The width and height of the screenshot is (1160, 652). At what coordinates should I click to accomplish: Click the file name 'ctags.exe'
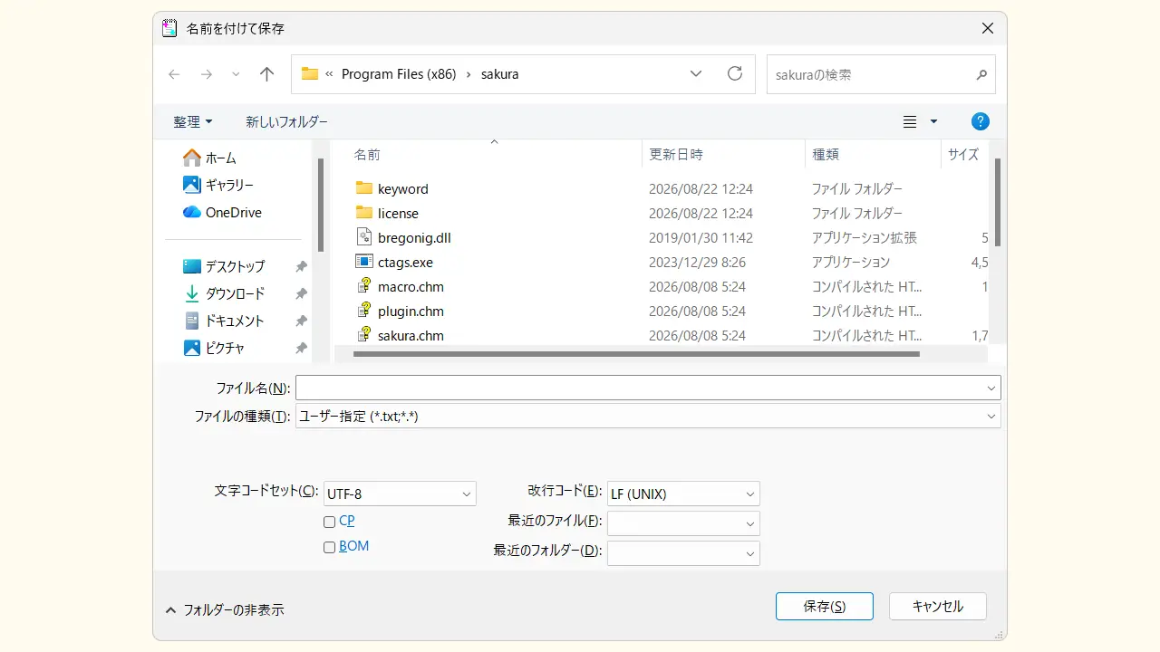coord(405,262)
